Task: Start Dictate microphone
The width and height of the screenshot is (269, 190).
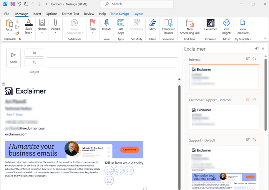Action: point(106,25)
